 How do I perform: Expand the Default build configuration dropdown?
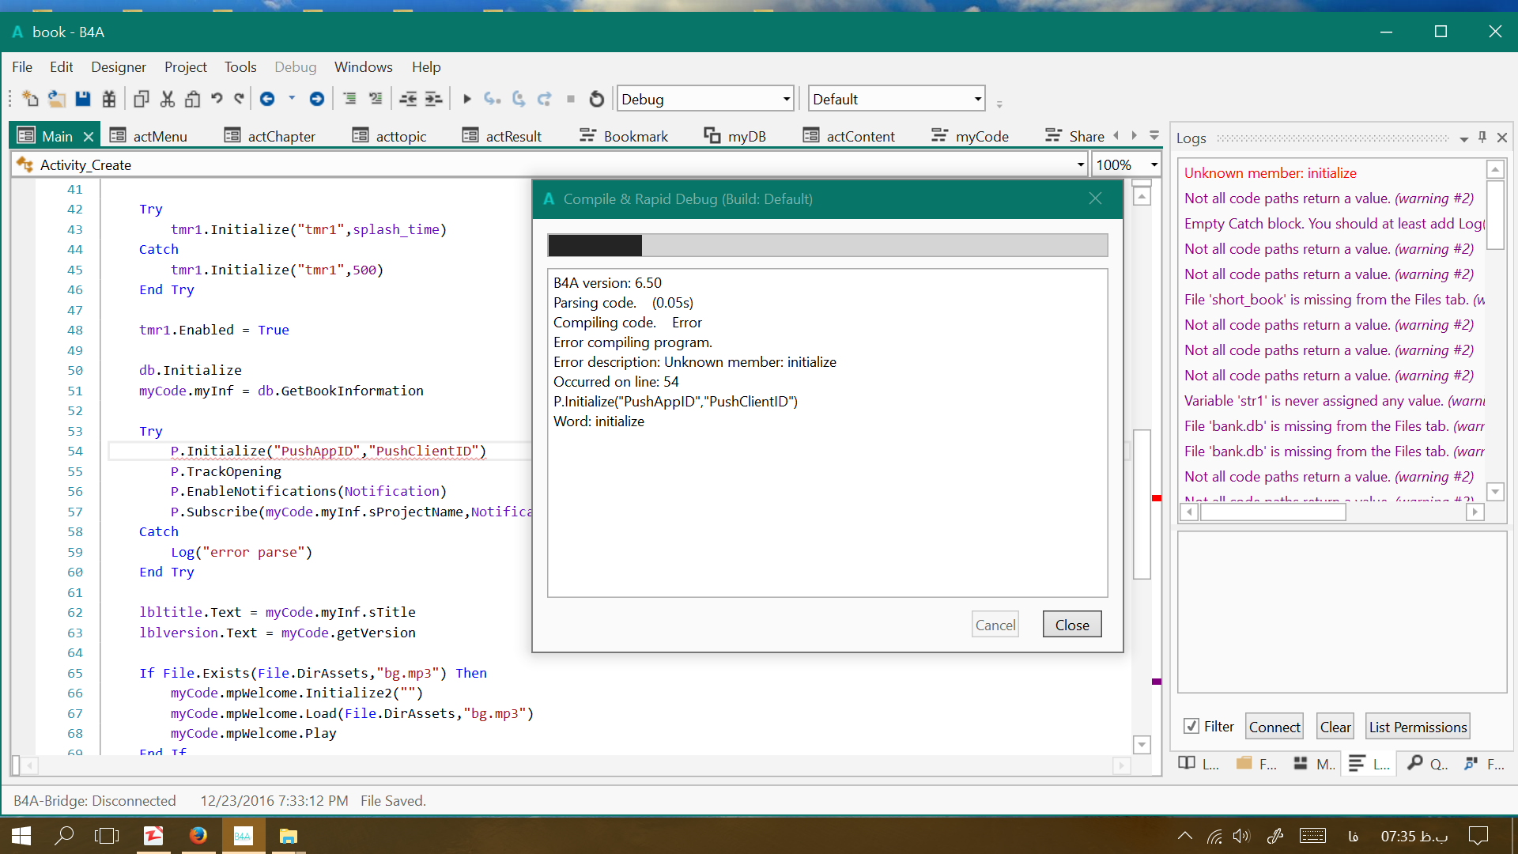click(977, 99)
